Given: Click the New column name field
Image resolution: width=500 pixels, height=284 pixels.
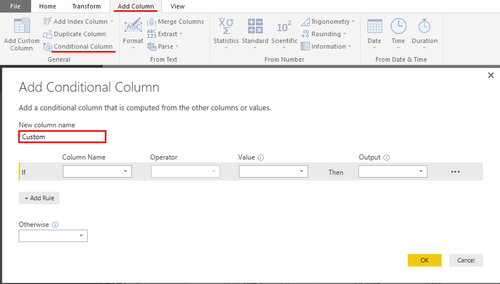Looking at the screenshot, I should pyautogui.click(x=62, y=137).
